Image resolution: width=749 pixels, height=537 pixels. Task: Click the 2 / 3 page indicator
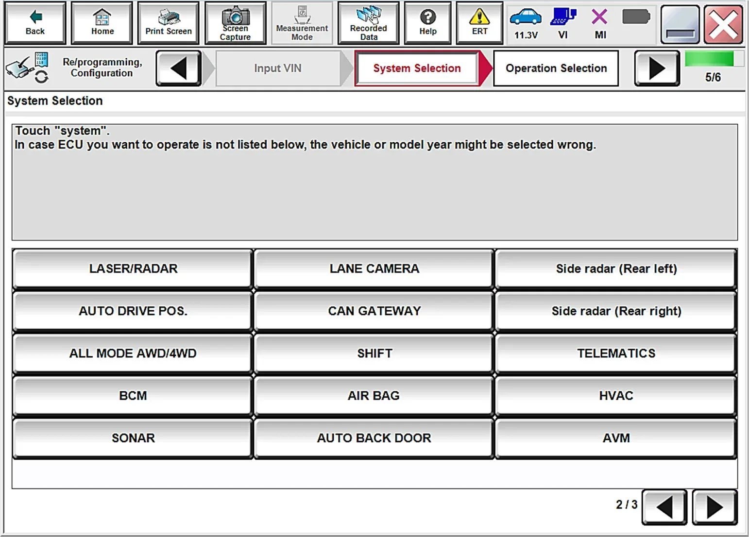(627, 505)
